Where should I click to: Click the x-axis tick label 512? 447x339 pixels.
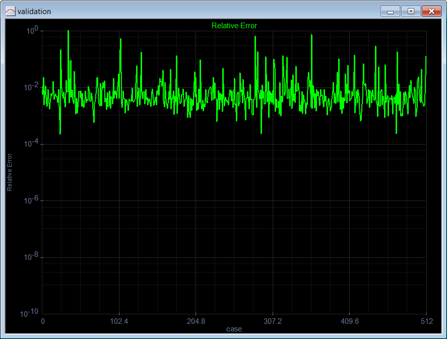tap(427, 321)
